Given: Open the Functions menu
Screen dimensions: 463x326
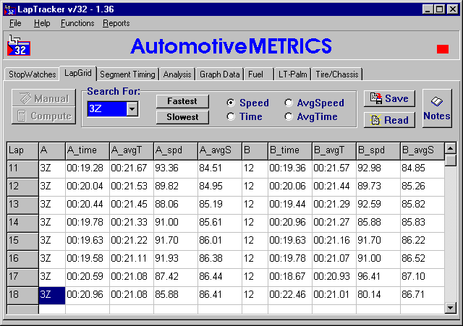Looking at the screenshot, I should pyautogui.click(x=77, y=23).
